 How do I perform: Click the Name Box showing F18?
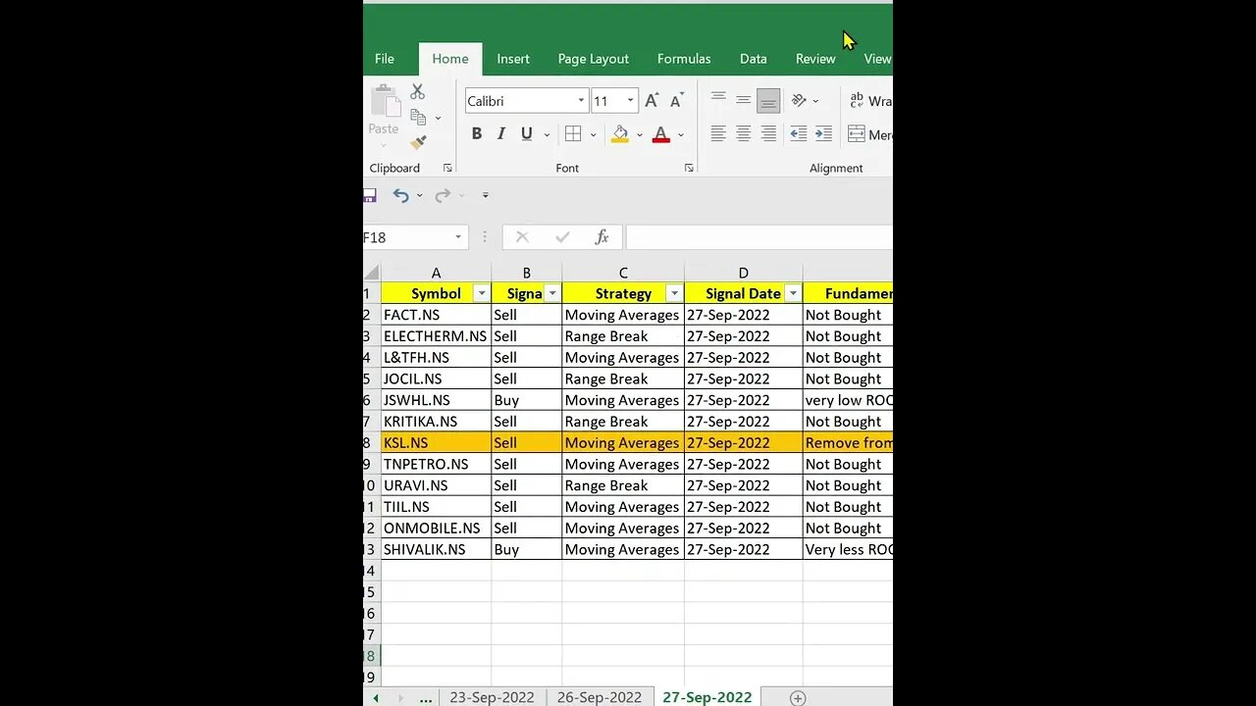point(405,237)
